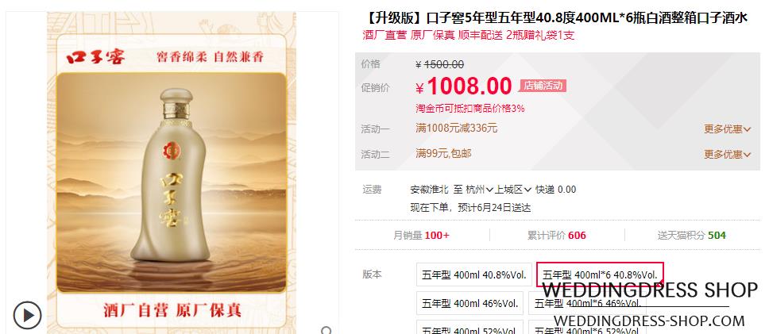The image size is (769, 334).
Task: Expand 更多优惠 for 活动一
Action: (728, 129)
